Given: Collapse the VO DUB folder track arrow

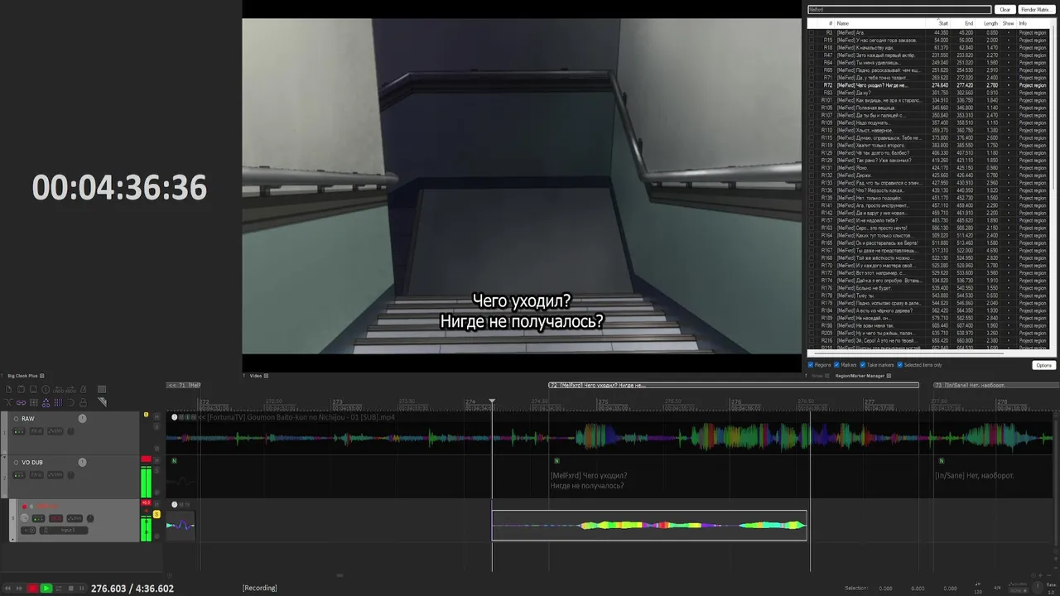Looking at the screenshot, I should [x=4, y=457].
